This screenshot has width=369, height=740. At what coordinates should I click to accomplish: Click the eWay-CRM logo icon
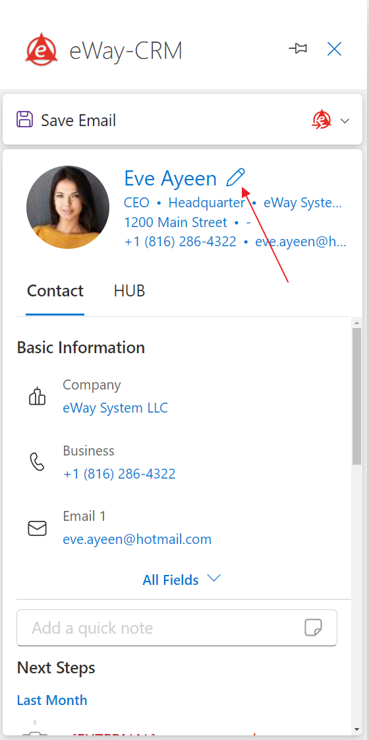[42, 50]
